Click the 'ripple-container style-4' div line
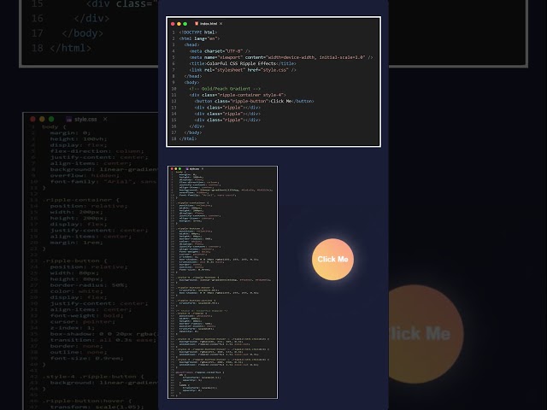The height and width of the screenshot is (410, 547). point(238,95)
